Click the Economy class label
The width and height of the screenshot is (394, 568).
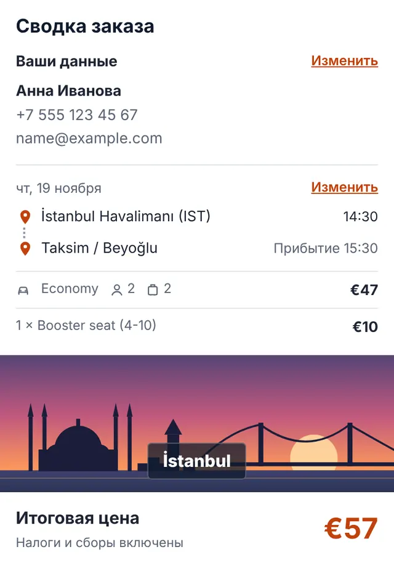pyautogui.click(x=70, y=289)
